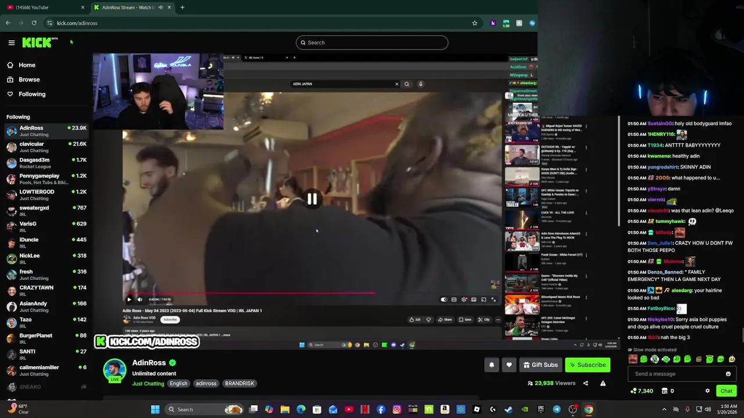Expand the hidden system tray icons chevron

pos(664,409)
